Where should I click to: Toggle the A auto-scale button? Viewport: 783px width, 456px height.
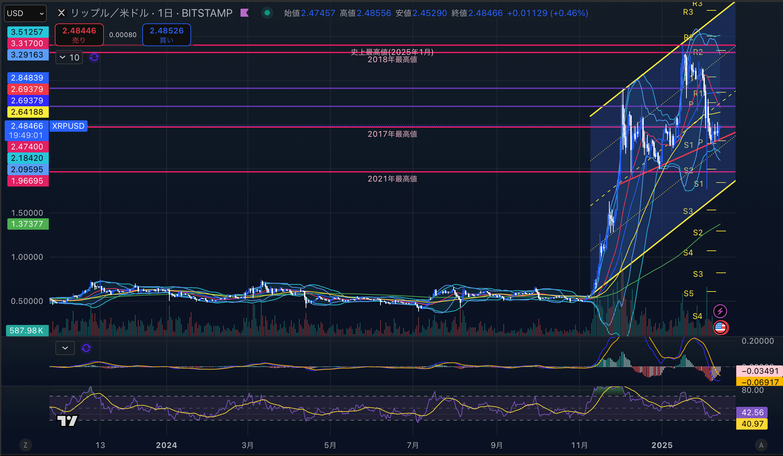pyautogui.click(x=761, y=445)
